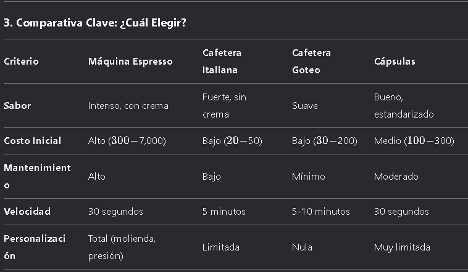Select the 'Mantenimiento' row label
Viewport: 468px width, 272px height.
(37, 177)
